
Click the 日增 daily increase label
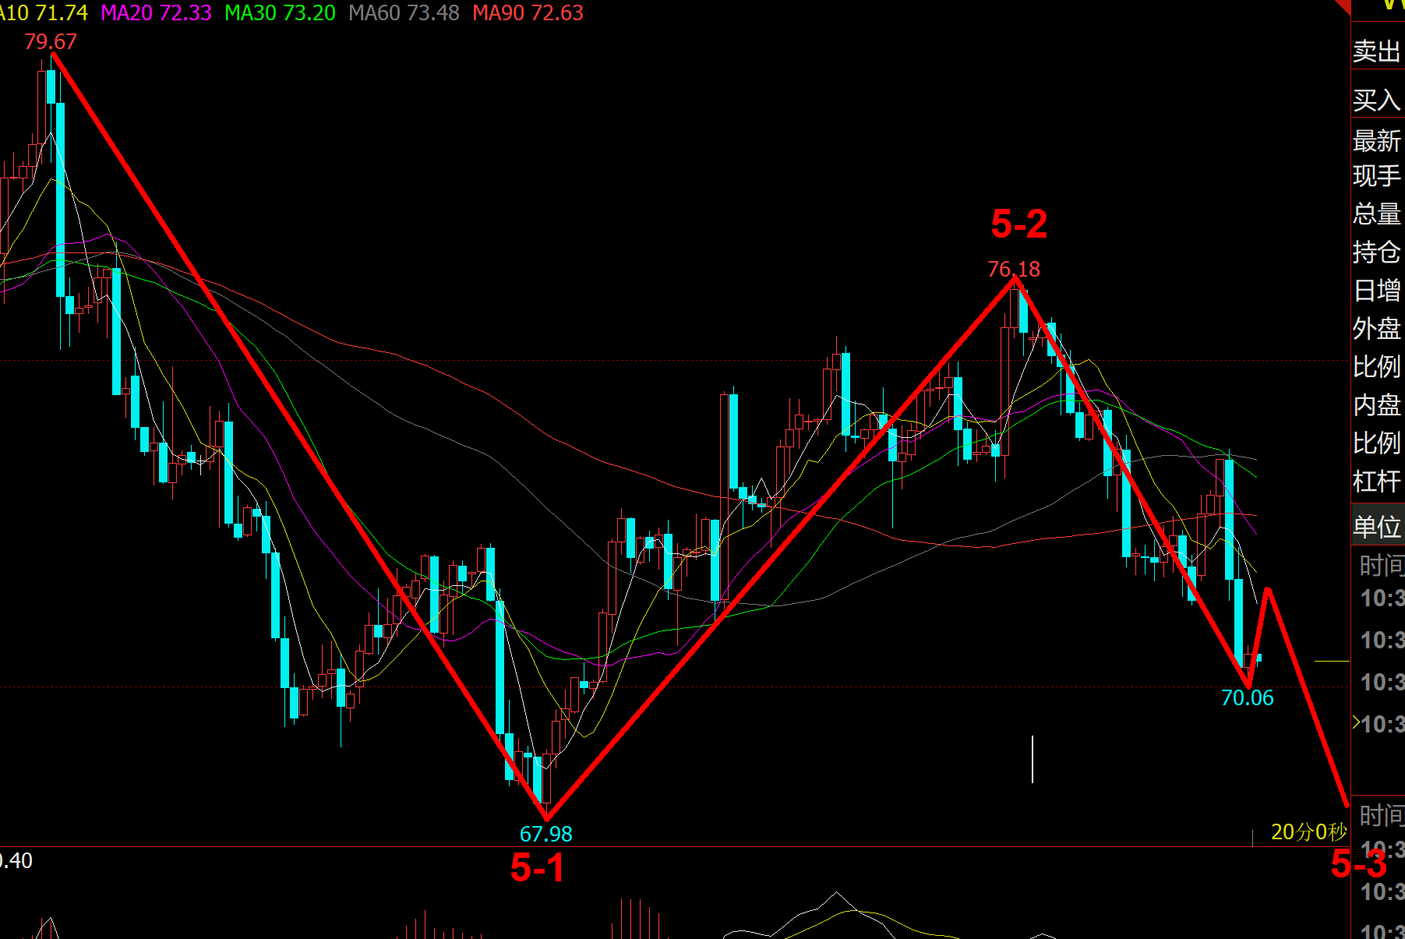click(x=1377, y=291)
